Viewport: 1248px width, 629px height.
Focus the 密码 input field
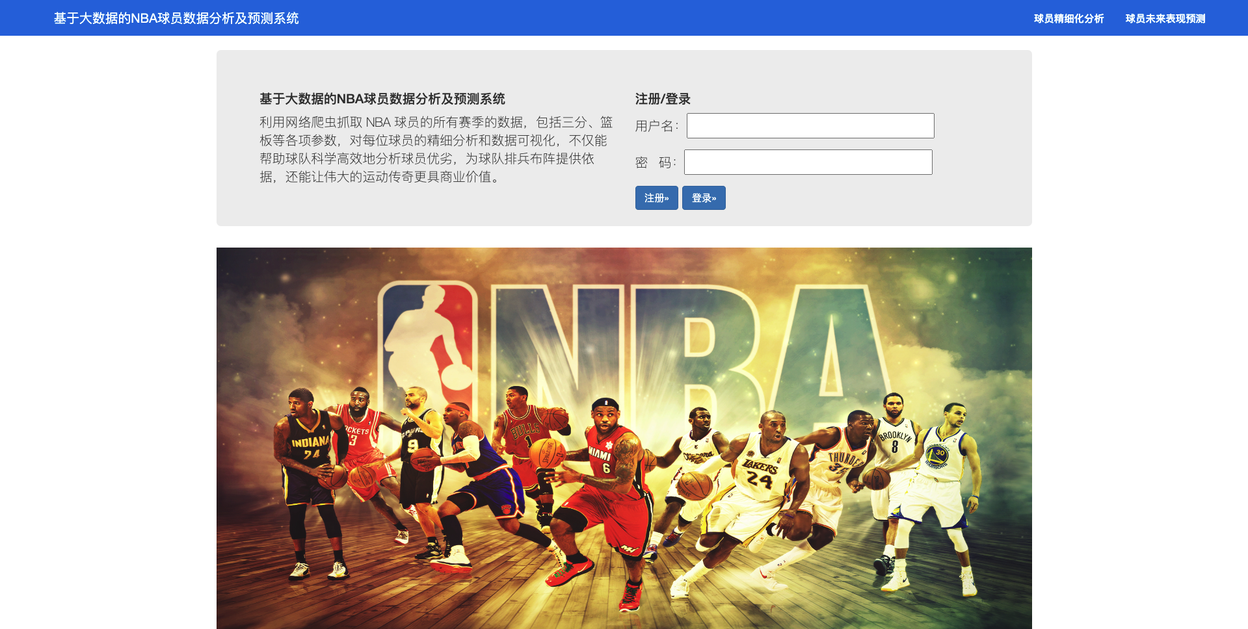pyautogui.click(x=808, y=162)
